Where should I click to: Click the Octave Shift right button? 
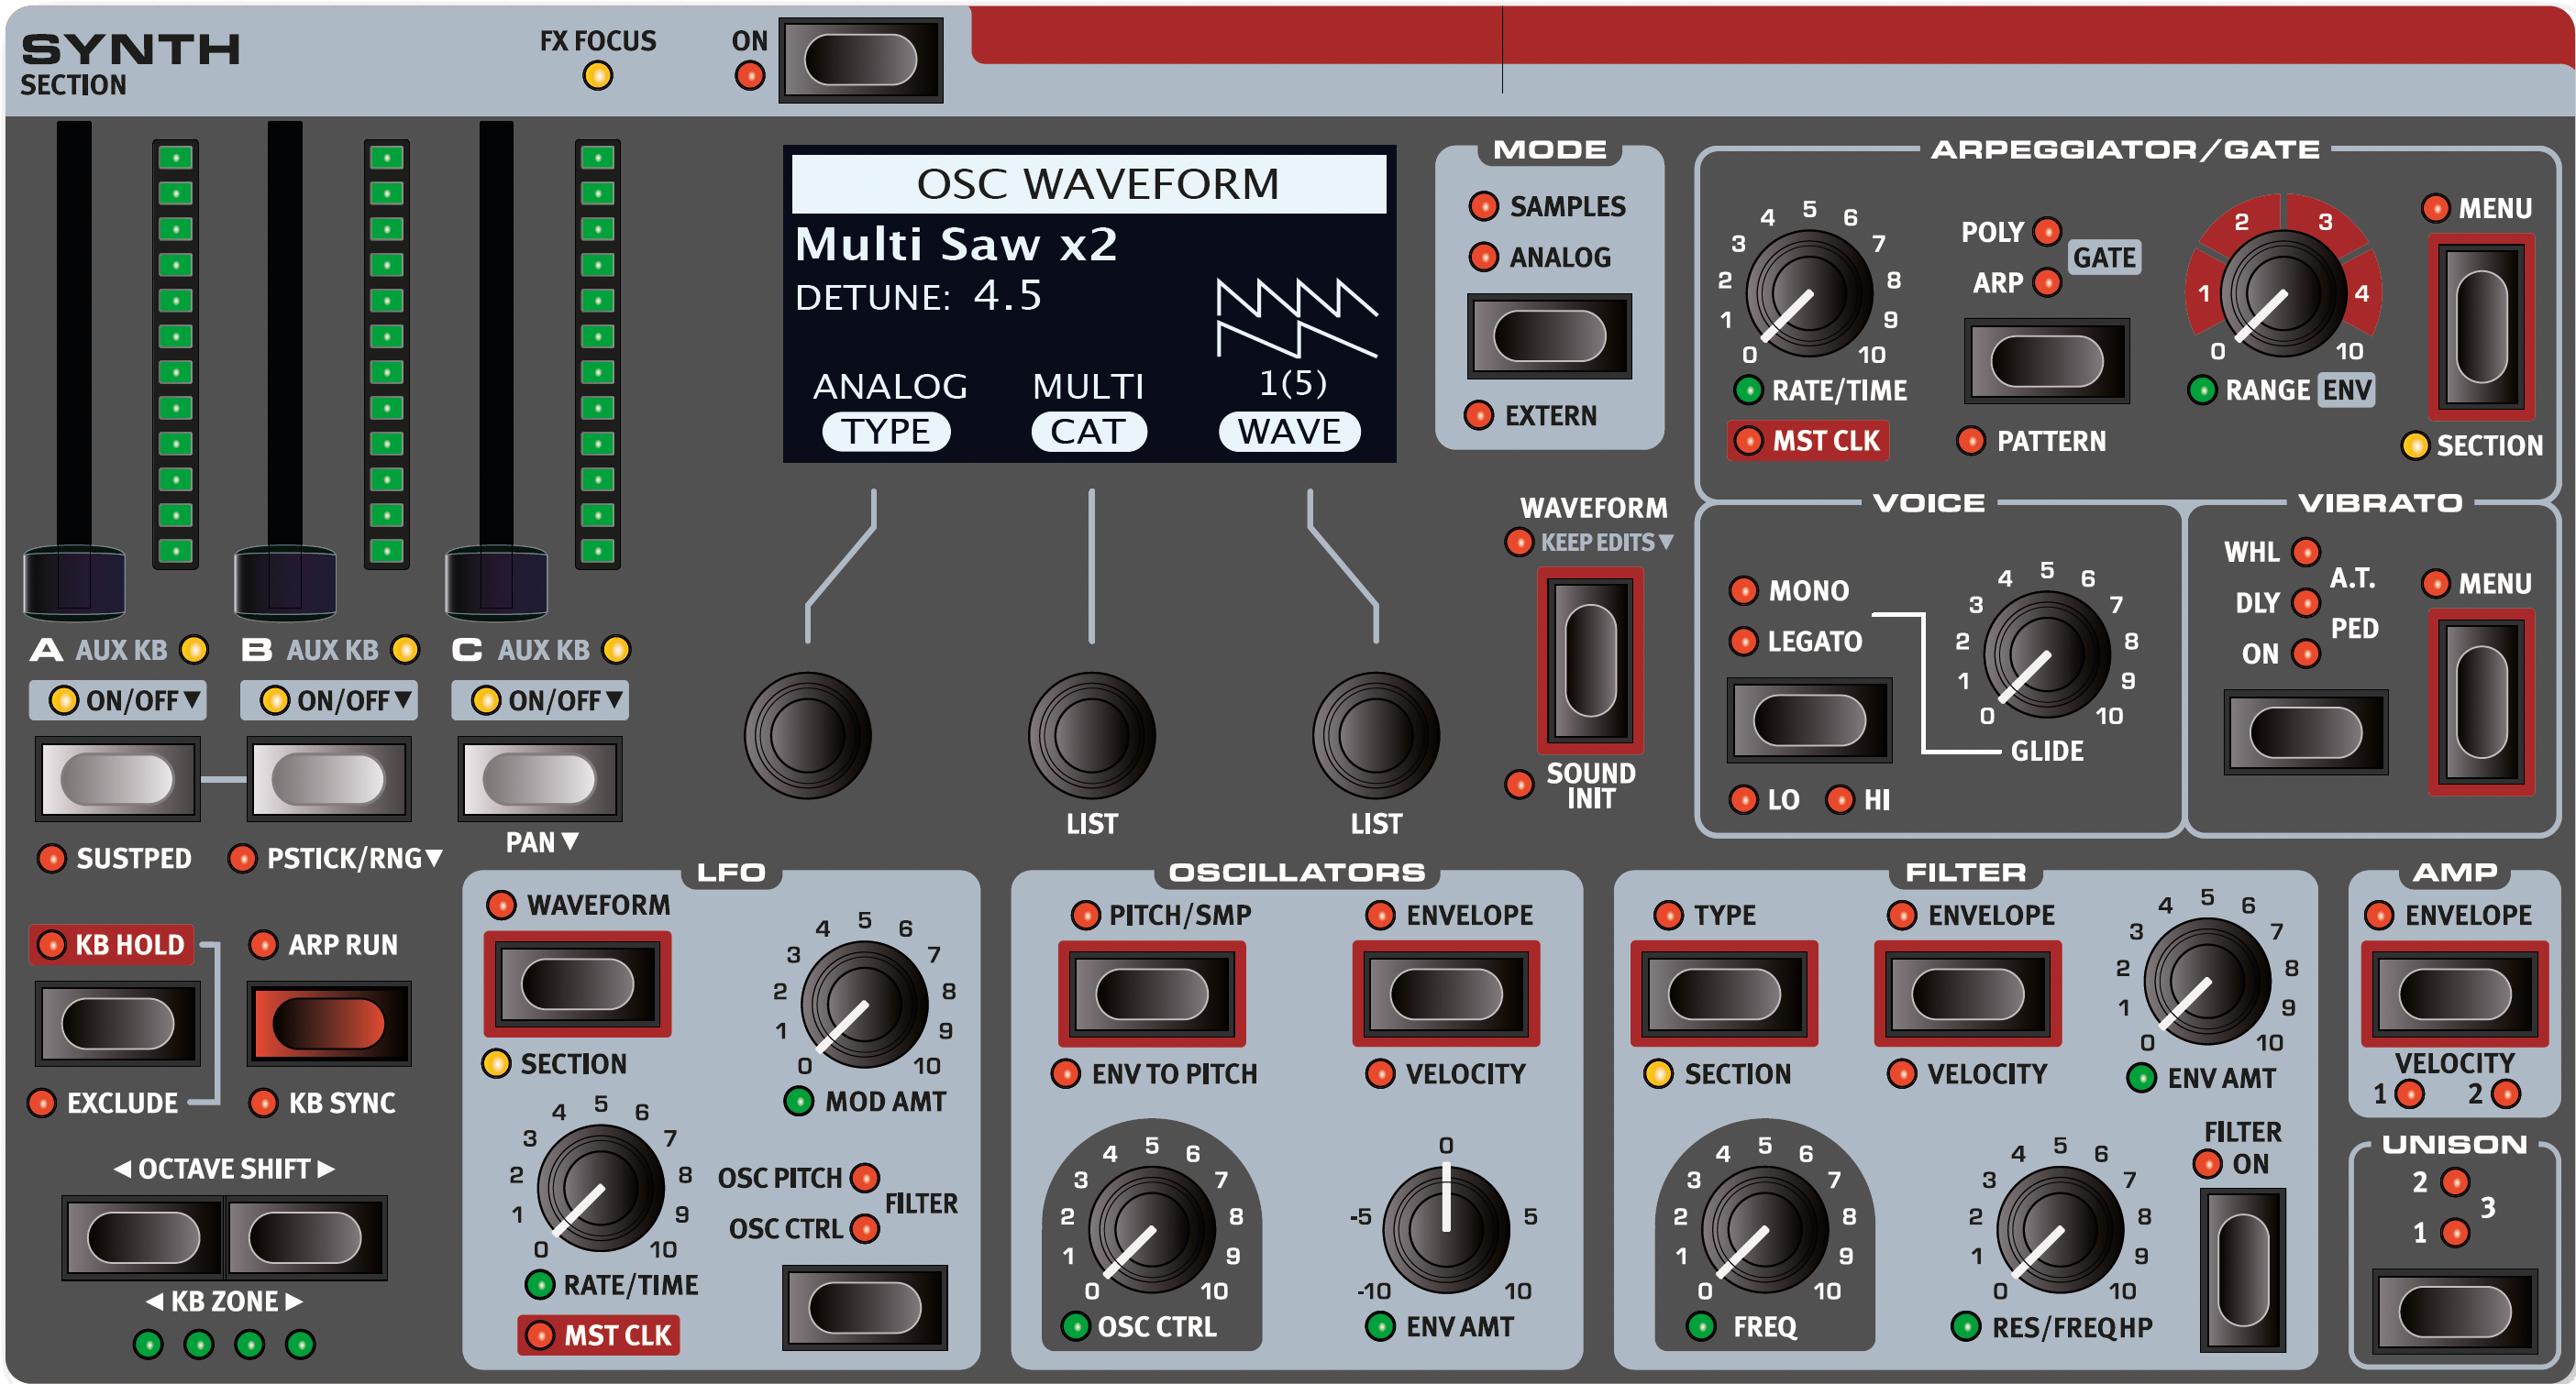click(305, 1238)
